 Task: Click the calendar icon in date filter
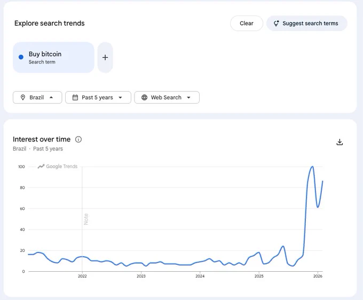point(75,98)
